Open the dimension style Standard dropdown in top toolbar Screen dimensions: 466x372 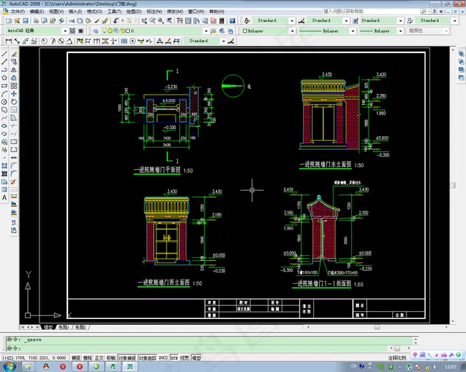(346, 21)
